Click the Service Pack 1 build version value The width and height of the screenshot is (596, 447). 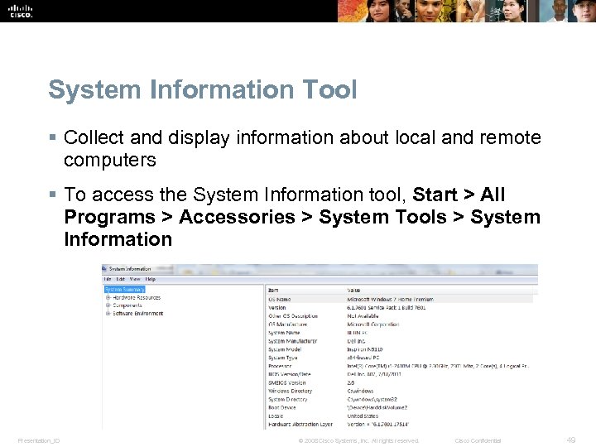coord(387,308)
